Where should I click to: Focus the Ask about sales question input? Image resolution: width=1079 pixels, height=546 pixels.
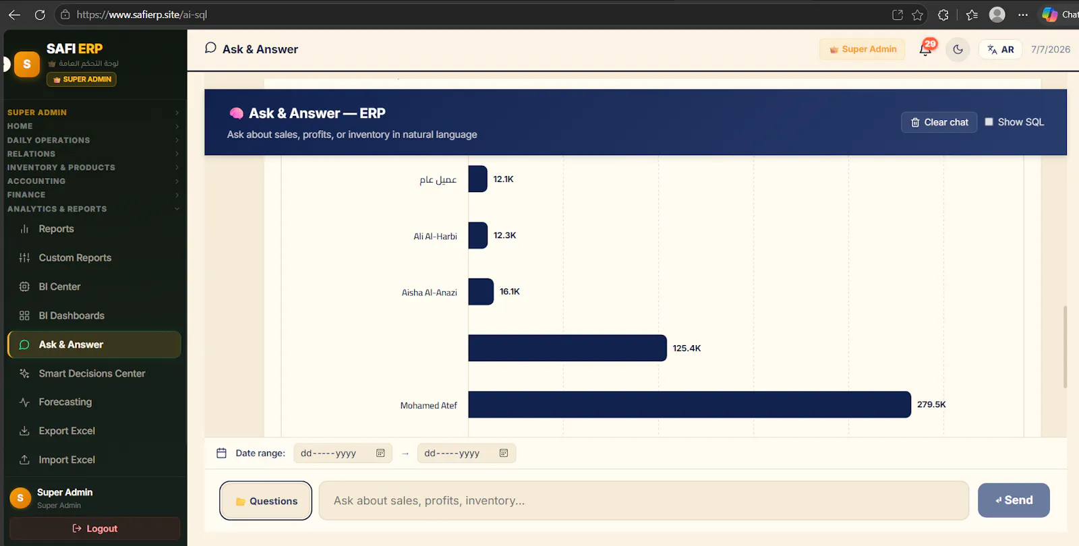point(643,501)
